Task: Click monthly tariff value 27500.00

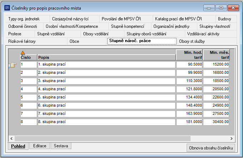Action: (216, 114)
